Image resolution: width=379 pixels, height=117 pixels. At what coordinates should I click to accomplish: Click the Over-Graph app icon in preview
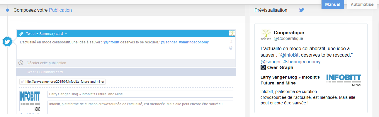coord(263,67)
